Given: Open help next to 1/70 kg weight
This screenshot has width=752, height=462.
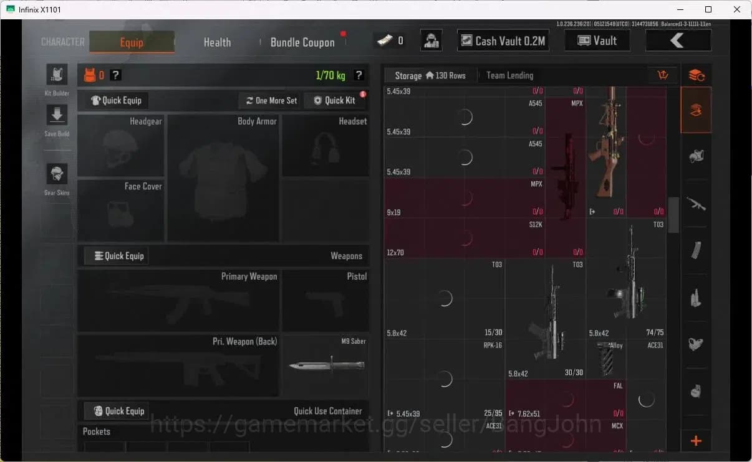Looking at the screenshot, I should click(x=359, y=75).
